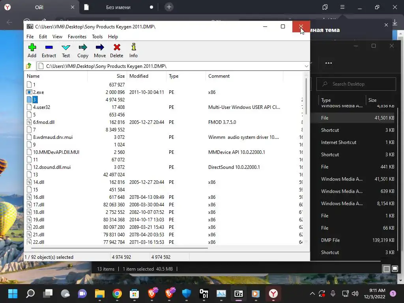Open Google Chrome from the taskbar
Viewport: 404px width, 303px height.
117,294
